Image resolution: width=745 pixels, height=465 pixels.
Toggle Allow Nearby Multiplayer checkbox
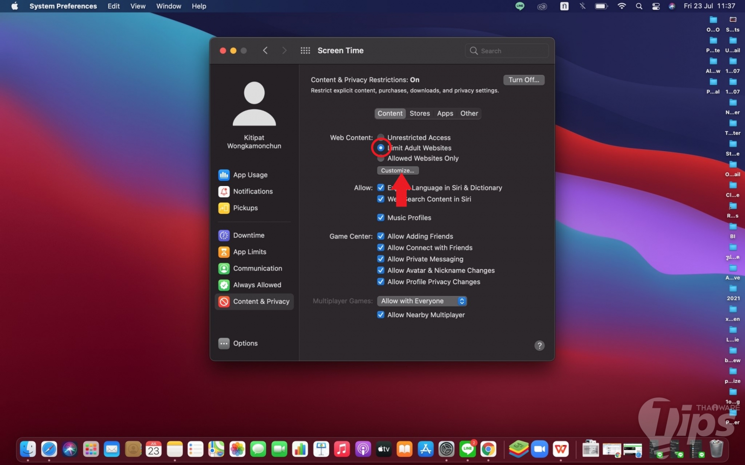coord(381,315)
